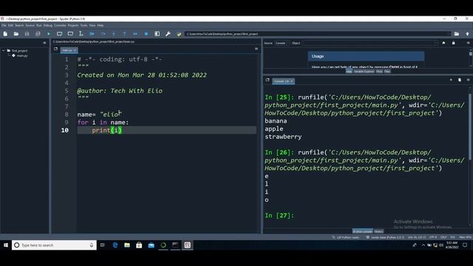
Task: Click the Windows Start button
Action: tap(6, 245)
